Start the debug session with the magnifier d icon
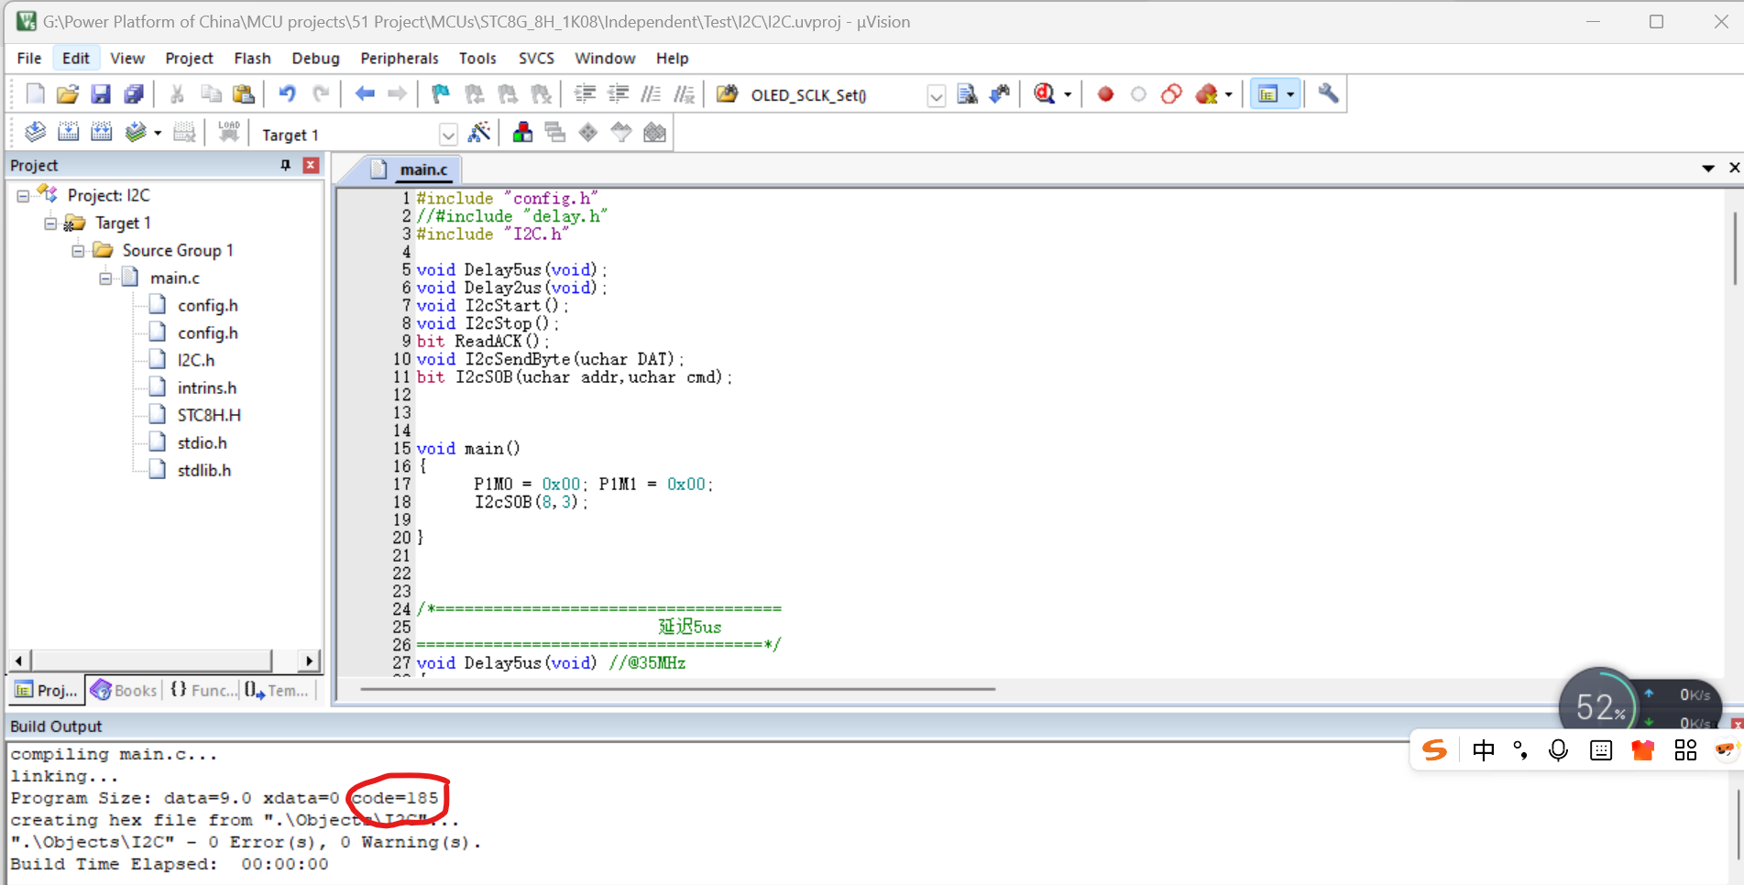 [1044, 94]
